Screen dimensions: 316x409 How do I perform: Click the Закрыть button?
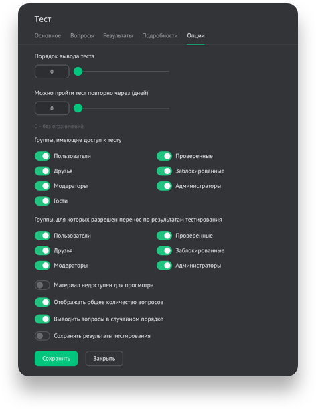(x=104, y=358)
